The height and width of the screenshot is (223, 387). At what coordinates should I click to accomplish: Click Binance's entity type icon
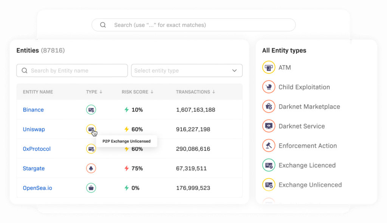click(x=91, y=110)
